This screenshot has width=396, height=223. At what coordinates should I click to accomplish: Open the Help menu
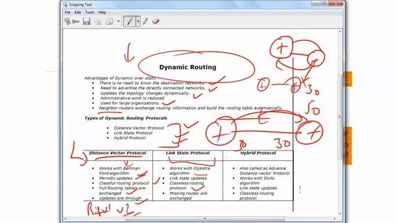pos(102,12)
